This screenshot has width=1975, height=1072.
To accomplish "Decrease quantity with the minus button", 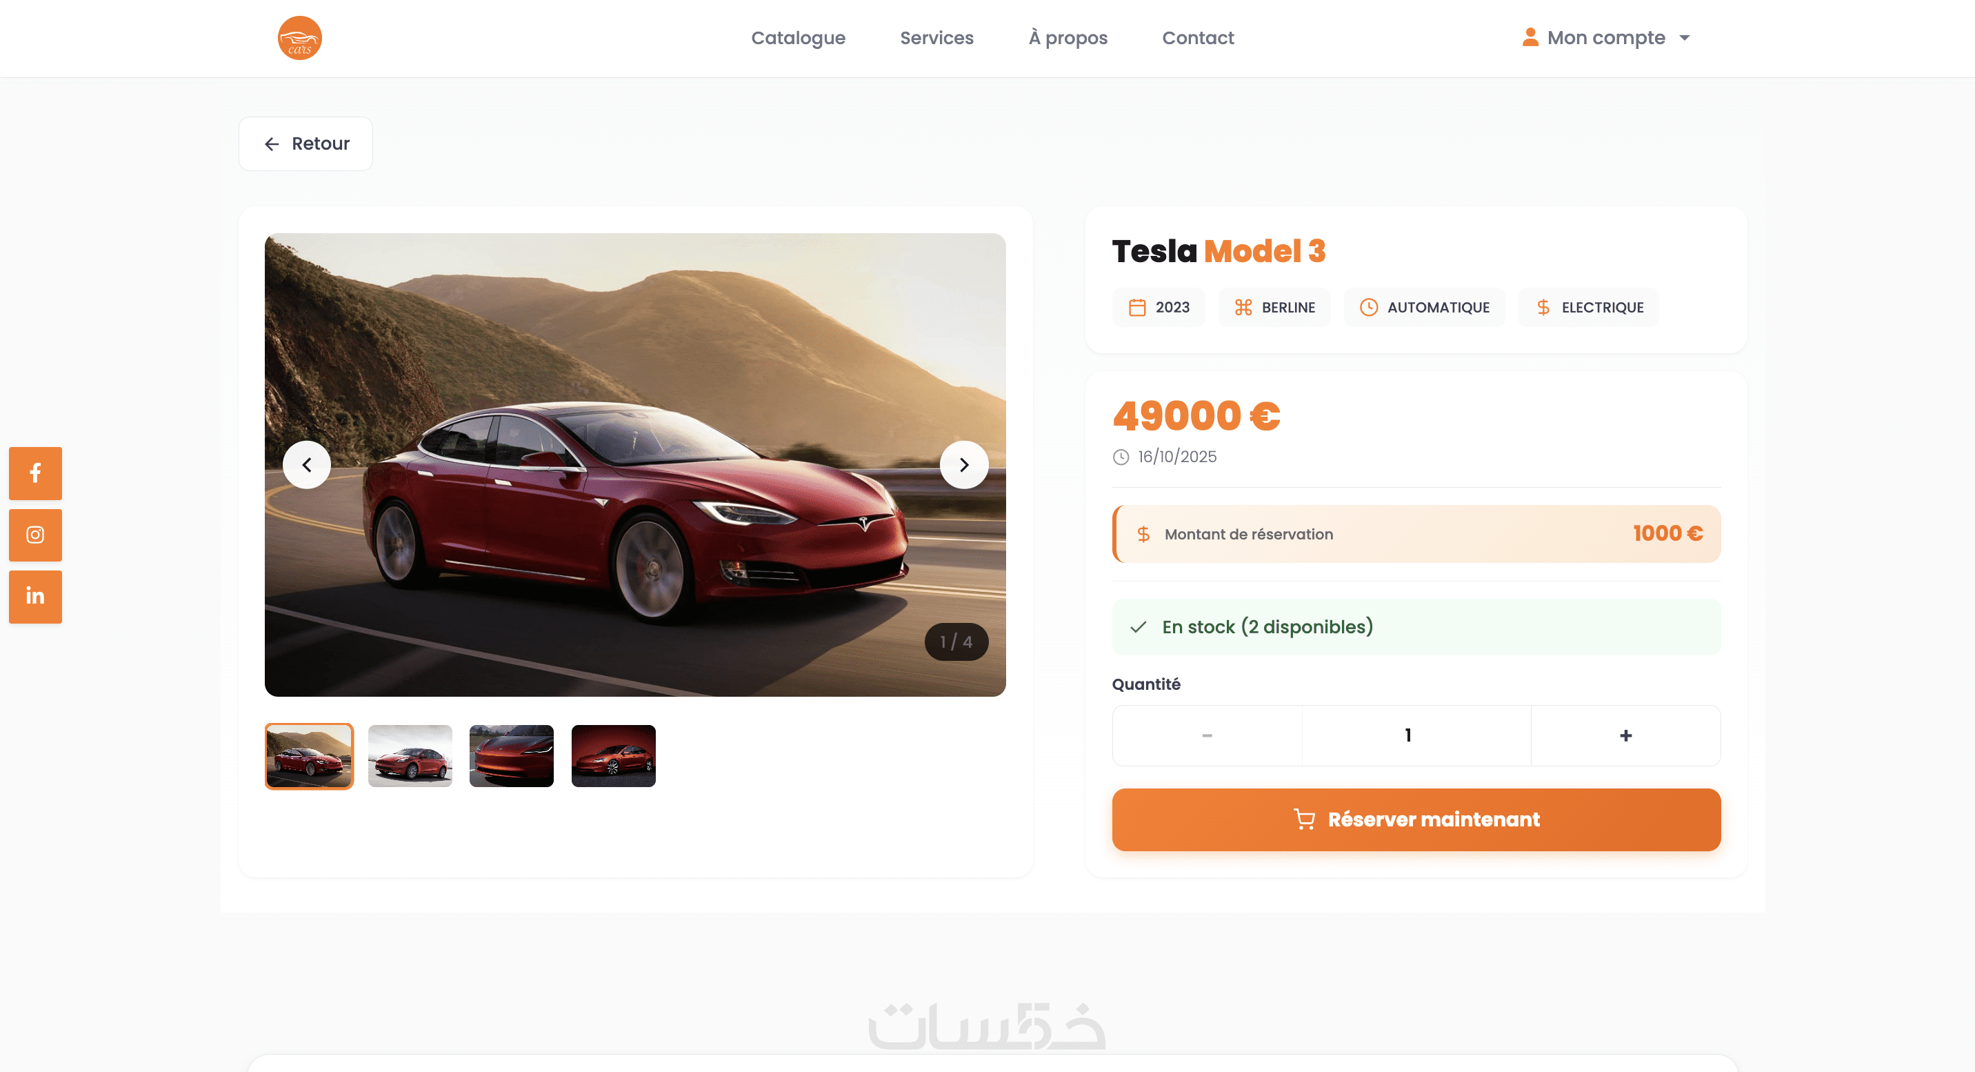I will coord(1207,735).
